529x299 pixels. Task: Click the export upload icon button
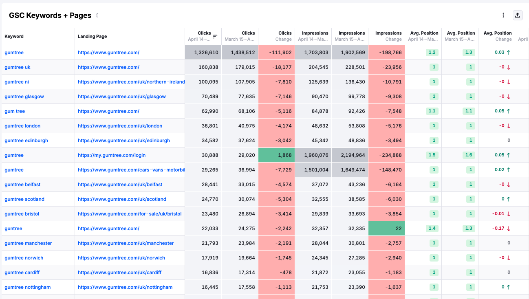[x=518, y=15]
